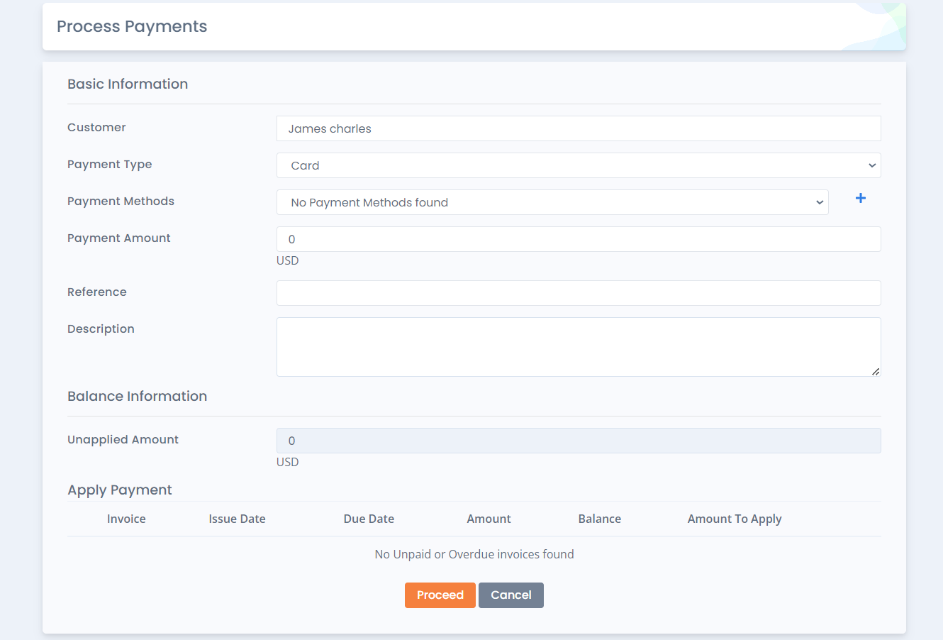The width and height of the screenshot is (943, 640).
Task: Click the Customer field containing James charles
Action: coord(579,128)
